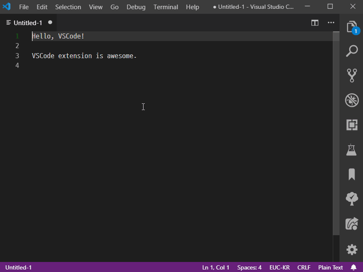
Task: Click line number 1 in the gutter
Action: 17,36
